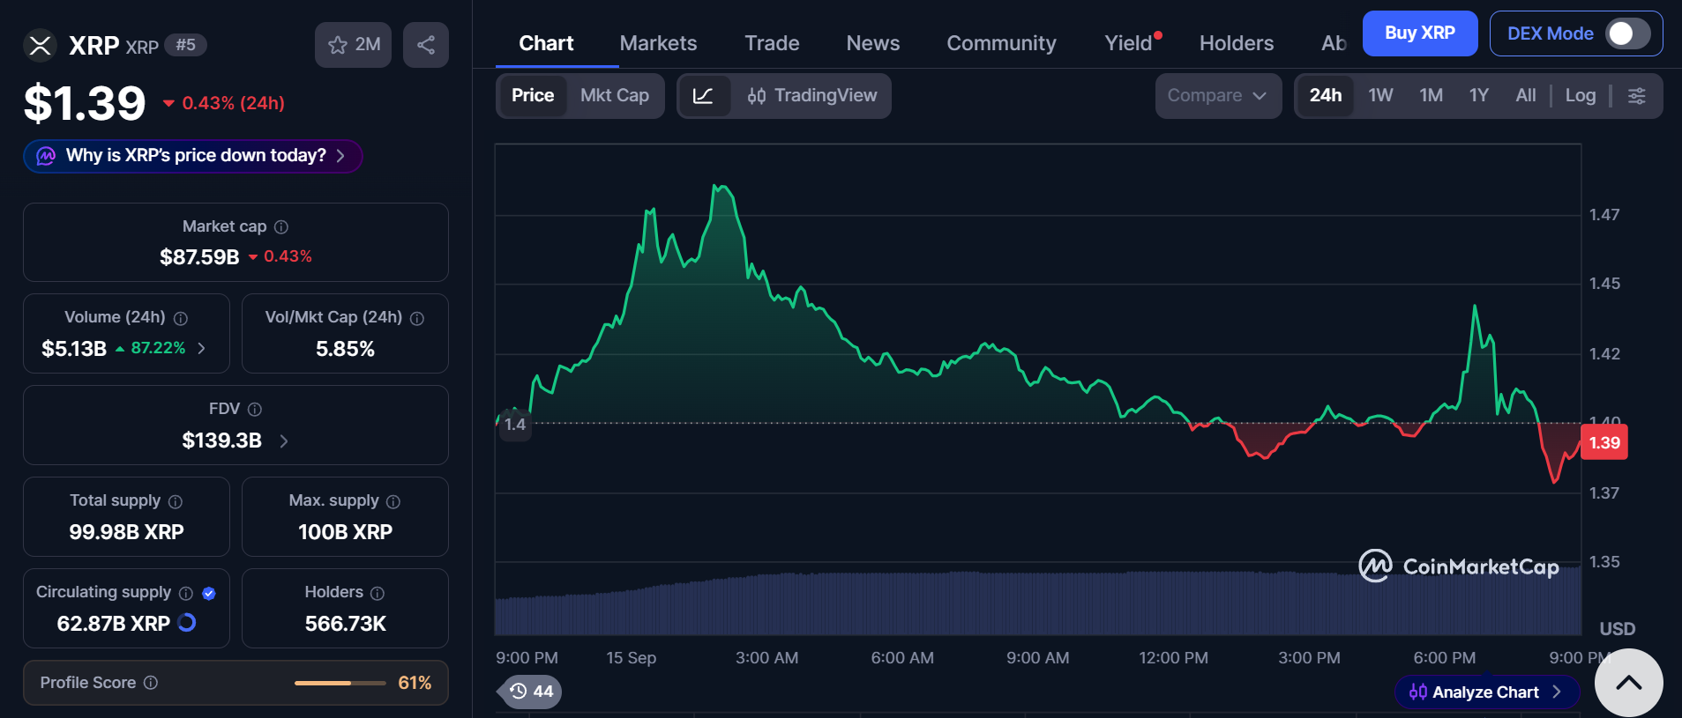
Task: Click the $1.39 main price text
Action: pos(85,103)
